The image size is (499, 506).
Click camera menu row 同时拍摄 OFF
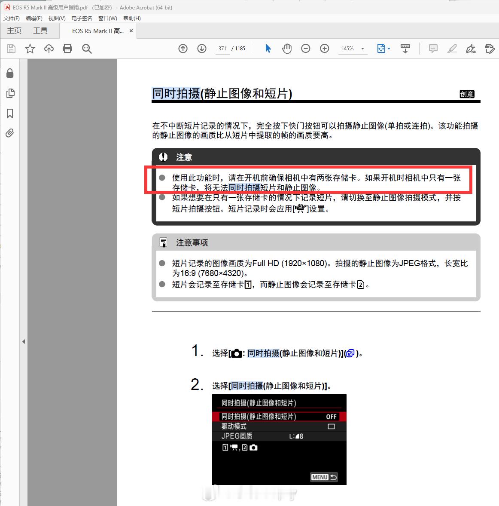click(x=279, y=417)
